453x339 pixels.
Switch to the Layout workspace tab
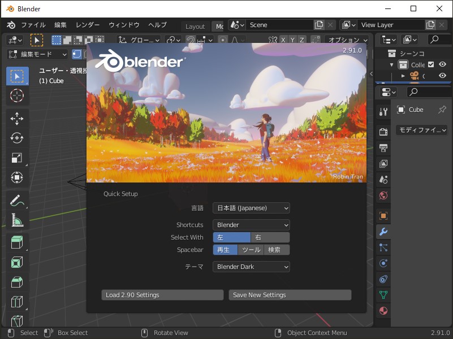[195, 26]
